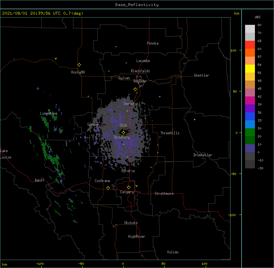Click the 45 value in dBZ legend
The width and height of the screenshot is (274, 268).
point(259,89)
